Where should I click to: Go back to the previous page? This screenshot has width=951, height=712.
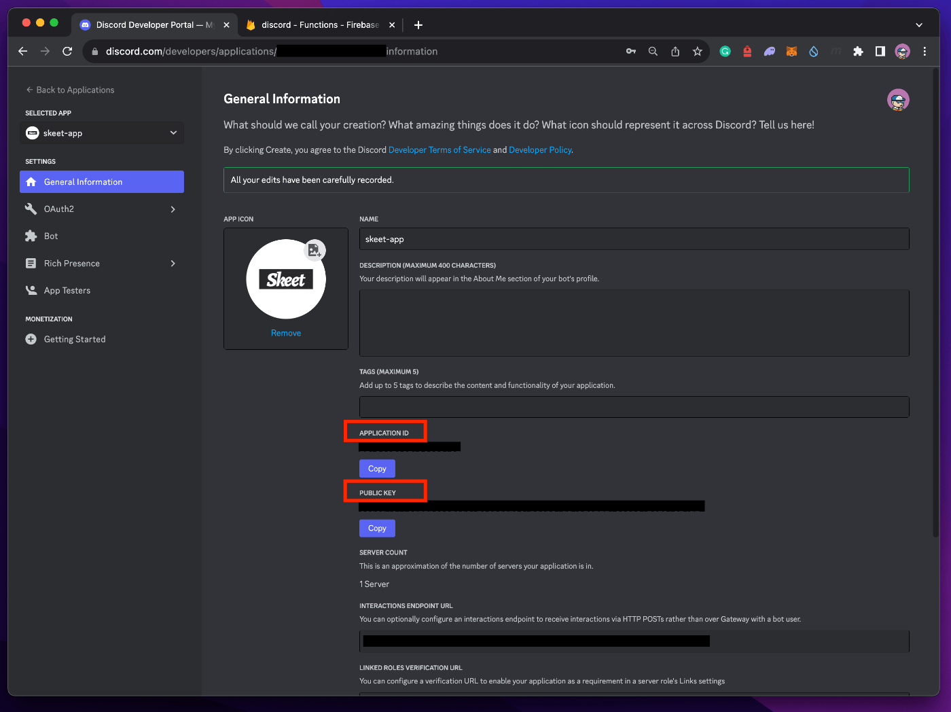coord(23,52)
